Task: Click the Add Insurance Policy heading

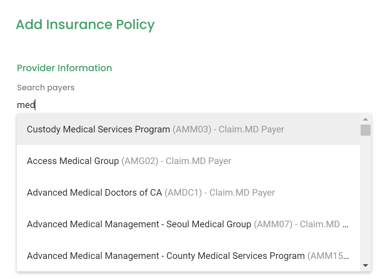Action: point(85,25)
